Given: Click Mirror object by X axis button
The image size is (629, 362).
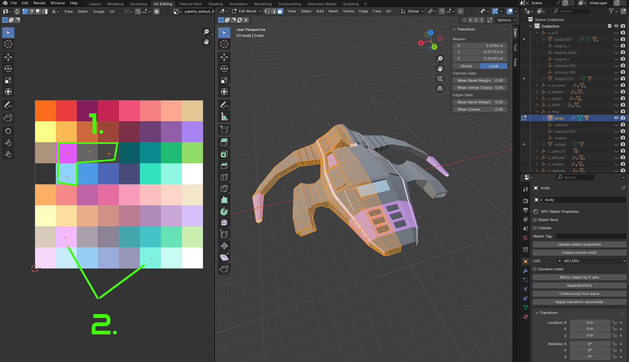Looking at the screenshot, I should point(579,277).
